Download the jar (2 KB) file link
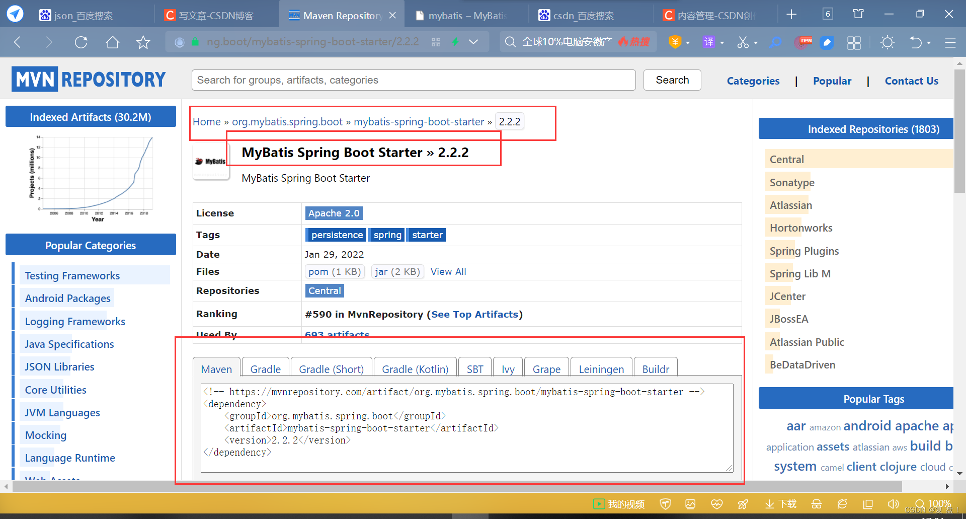Image resolution: width=966 pixels, height=519 pixels. click(397, 272)
